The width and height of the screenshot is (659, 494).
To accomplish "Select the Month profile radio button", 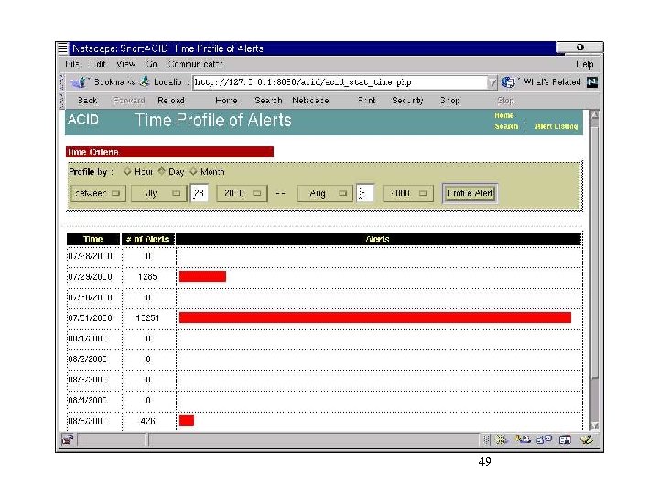I will [x=193, y=171].
